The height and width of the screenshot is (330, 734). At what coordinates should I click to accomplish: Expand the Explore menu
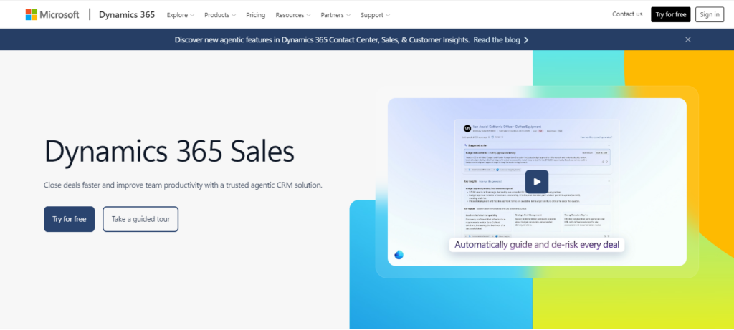[x=180, y=15]
